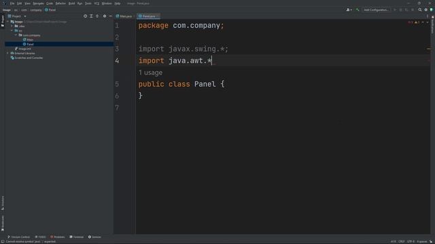Open Services tool window
The height and width of the screenshot is (244, 435).
[94, 237]
